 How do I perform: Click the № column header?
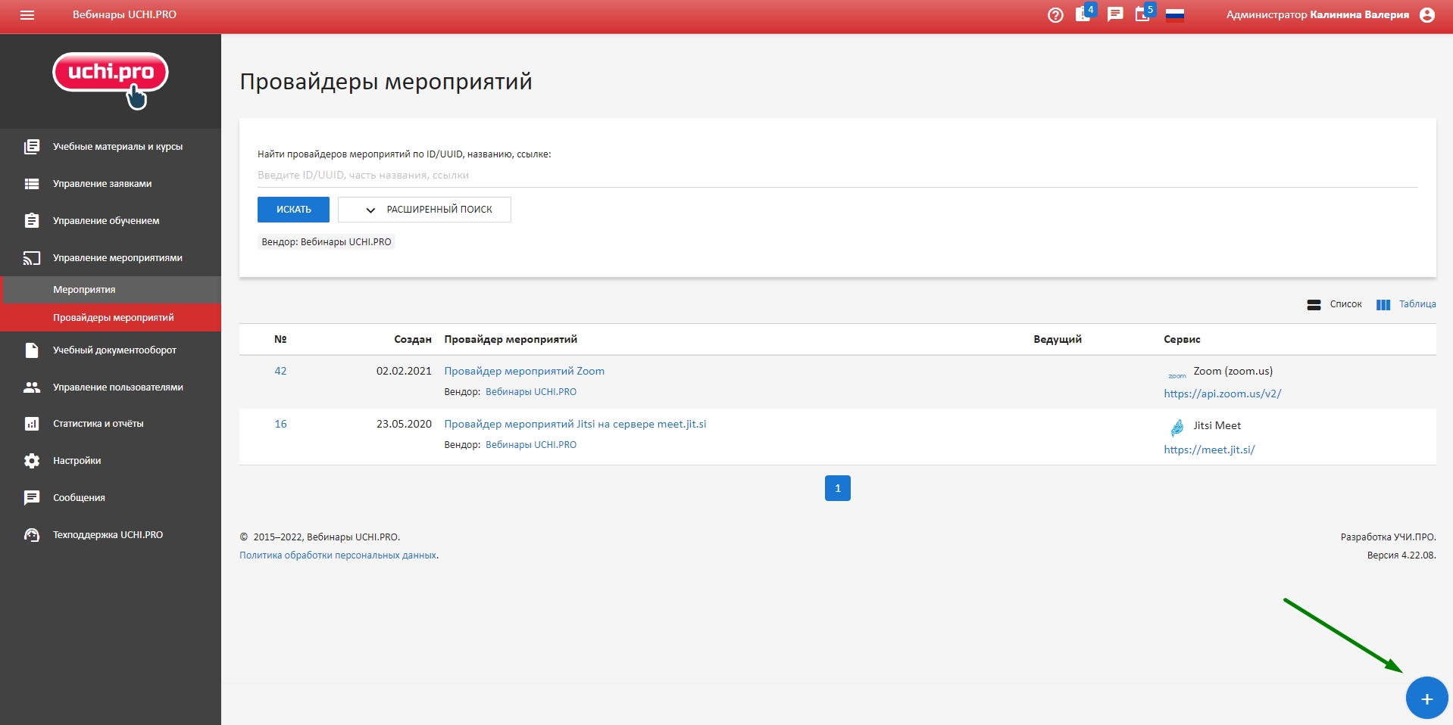pyautogui.click(x=280, y=340)
